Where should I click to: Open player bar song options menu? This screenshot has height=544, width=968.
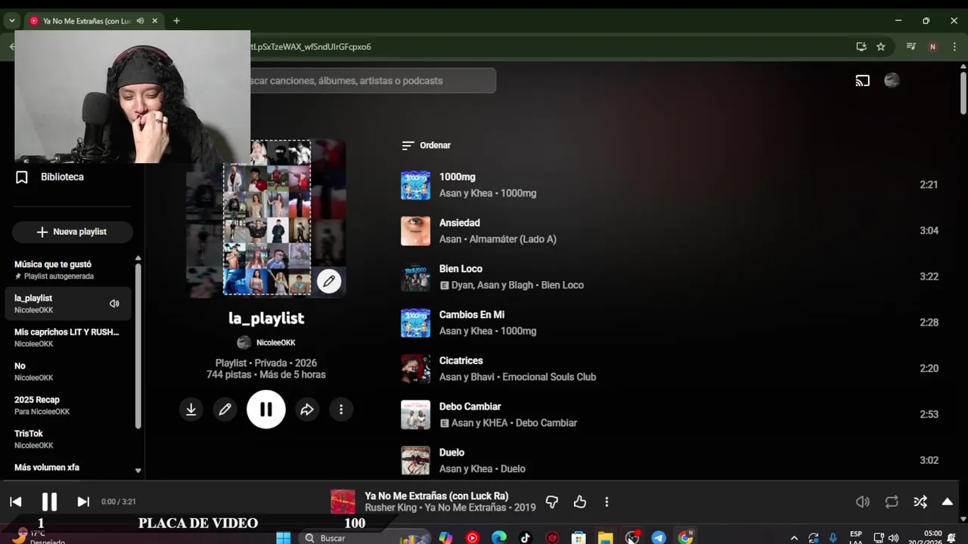(x=607, y=502)
